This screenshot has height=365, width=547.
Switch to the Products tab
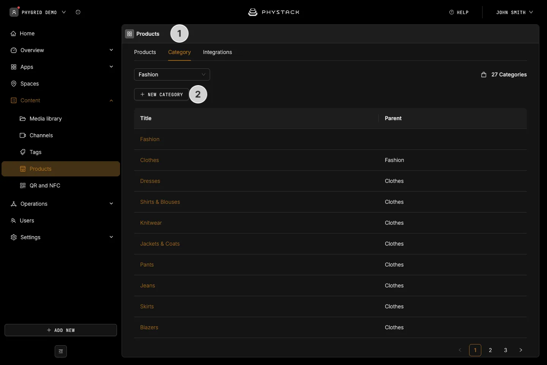[145, 52]
